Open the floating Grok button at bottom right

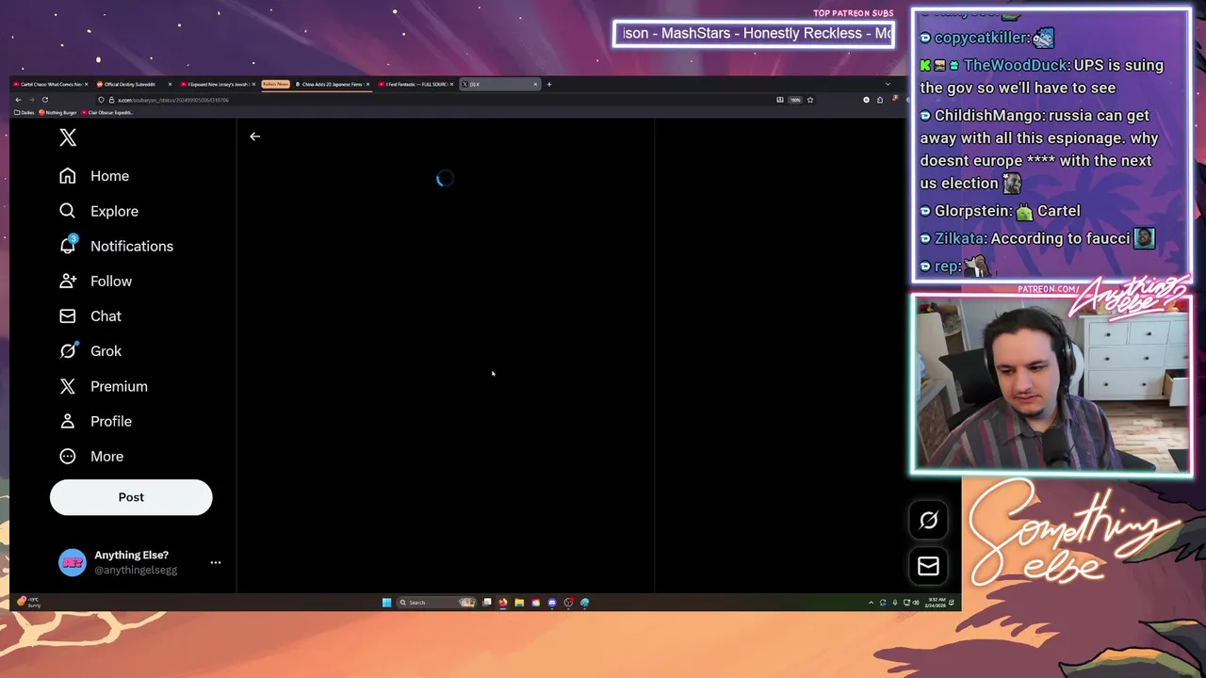click(x=928, y=520)
